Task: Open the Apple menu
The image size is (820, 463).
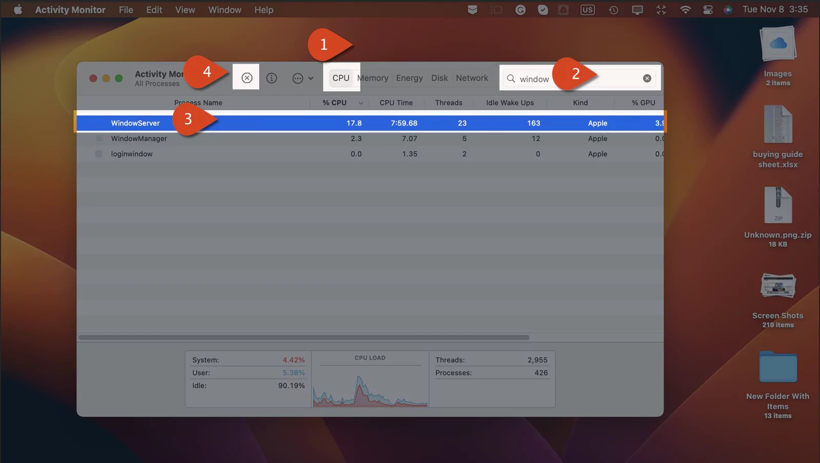Action: [x=18, y=9]
